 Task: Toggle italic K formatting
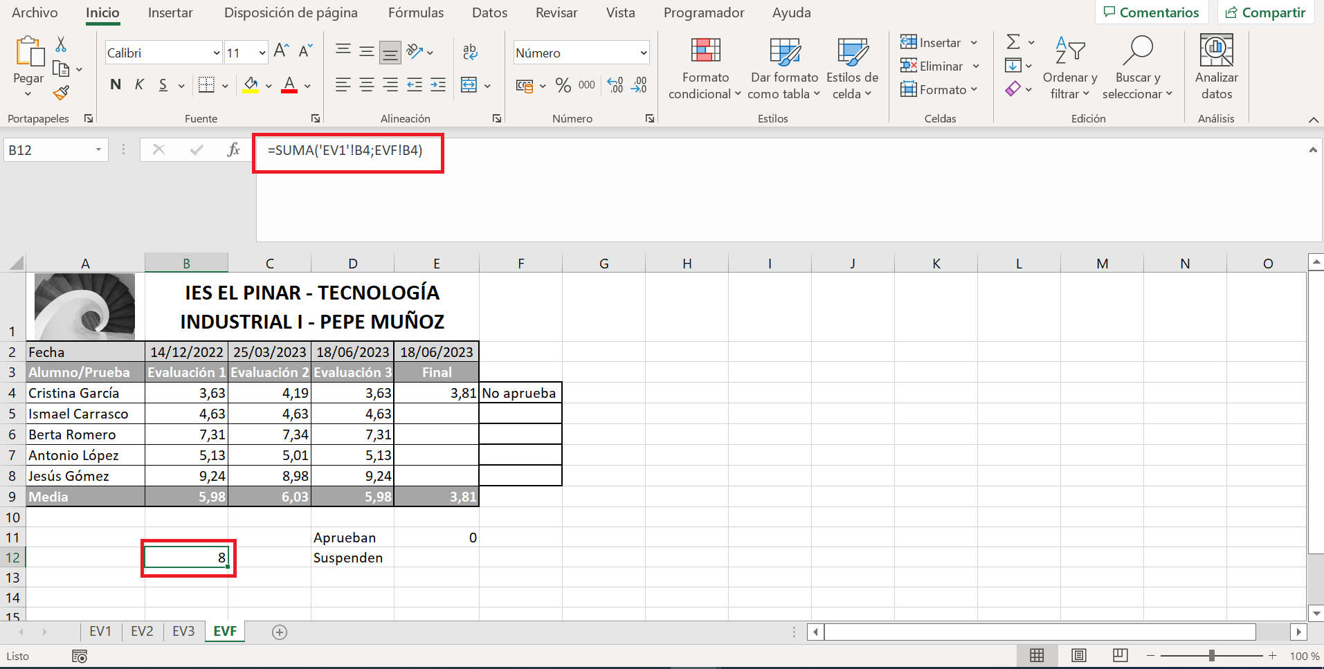139,84
